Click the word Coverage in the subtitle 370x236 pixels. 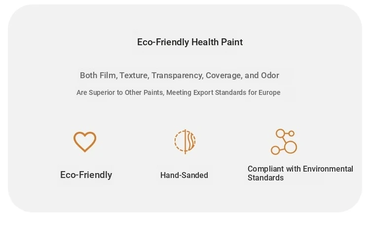click(224, 75)
